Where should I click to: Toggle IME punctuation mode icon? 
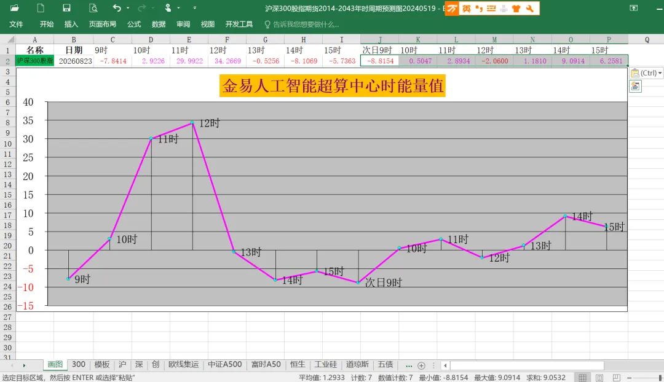coord(479,9)
